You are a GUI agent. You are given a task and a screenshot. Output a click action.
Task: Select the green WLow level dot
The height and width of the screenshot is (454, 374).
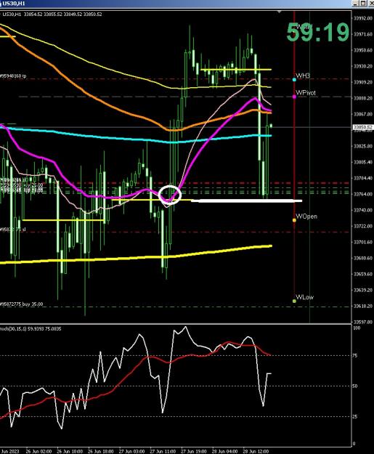[x=294, y=301]
